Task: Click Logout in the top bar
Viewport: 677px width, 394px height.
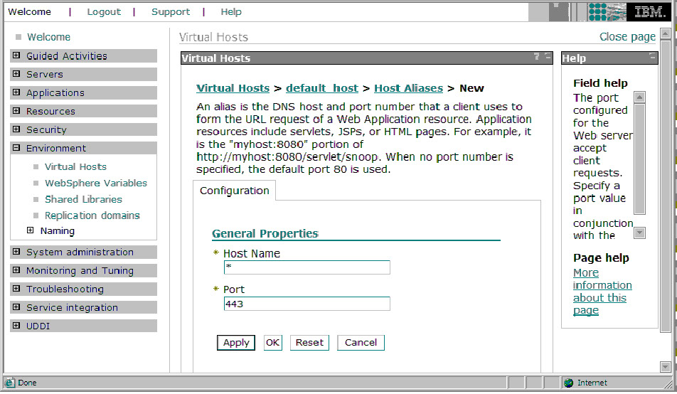Action: [104, 12]
